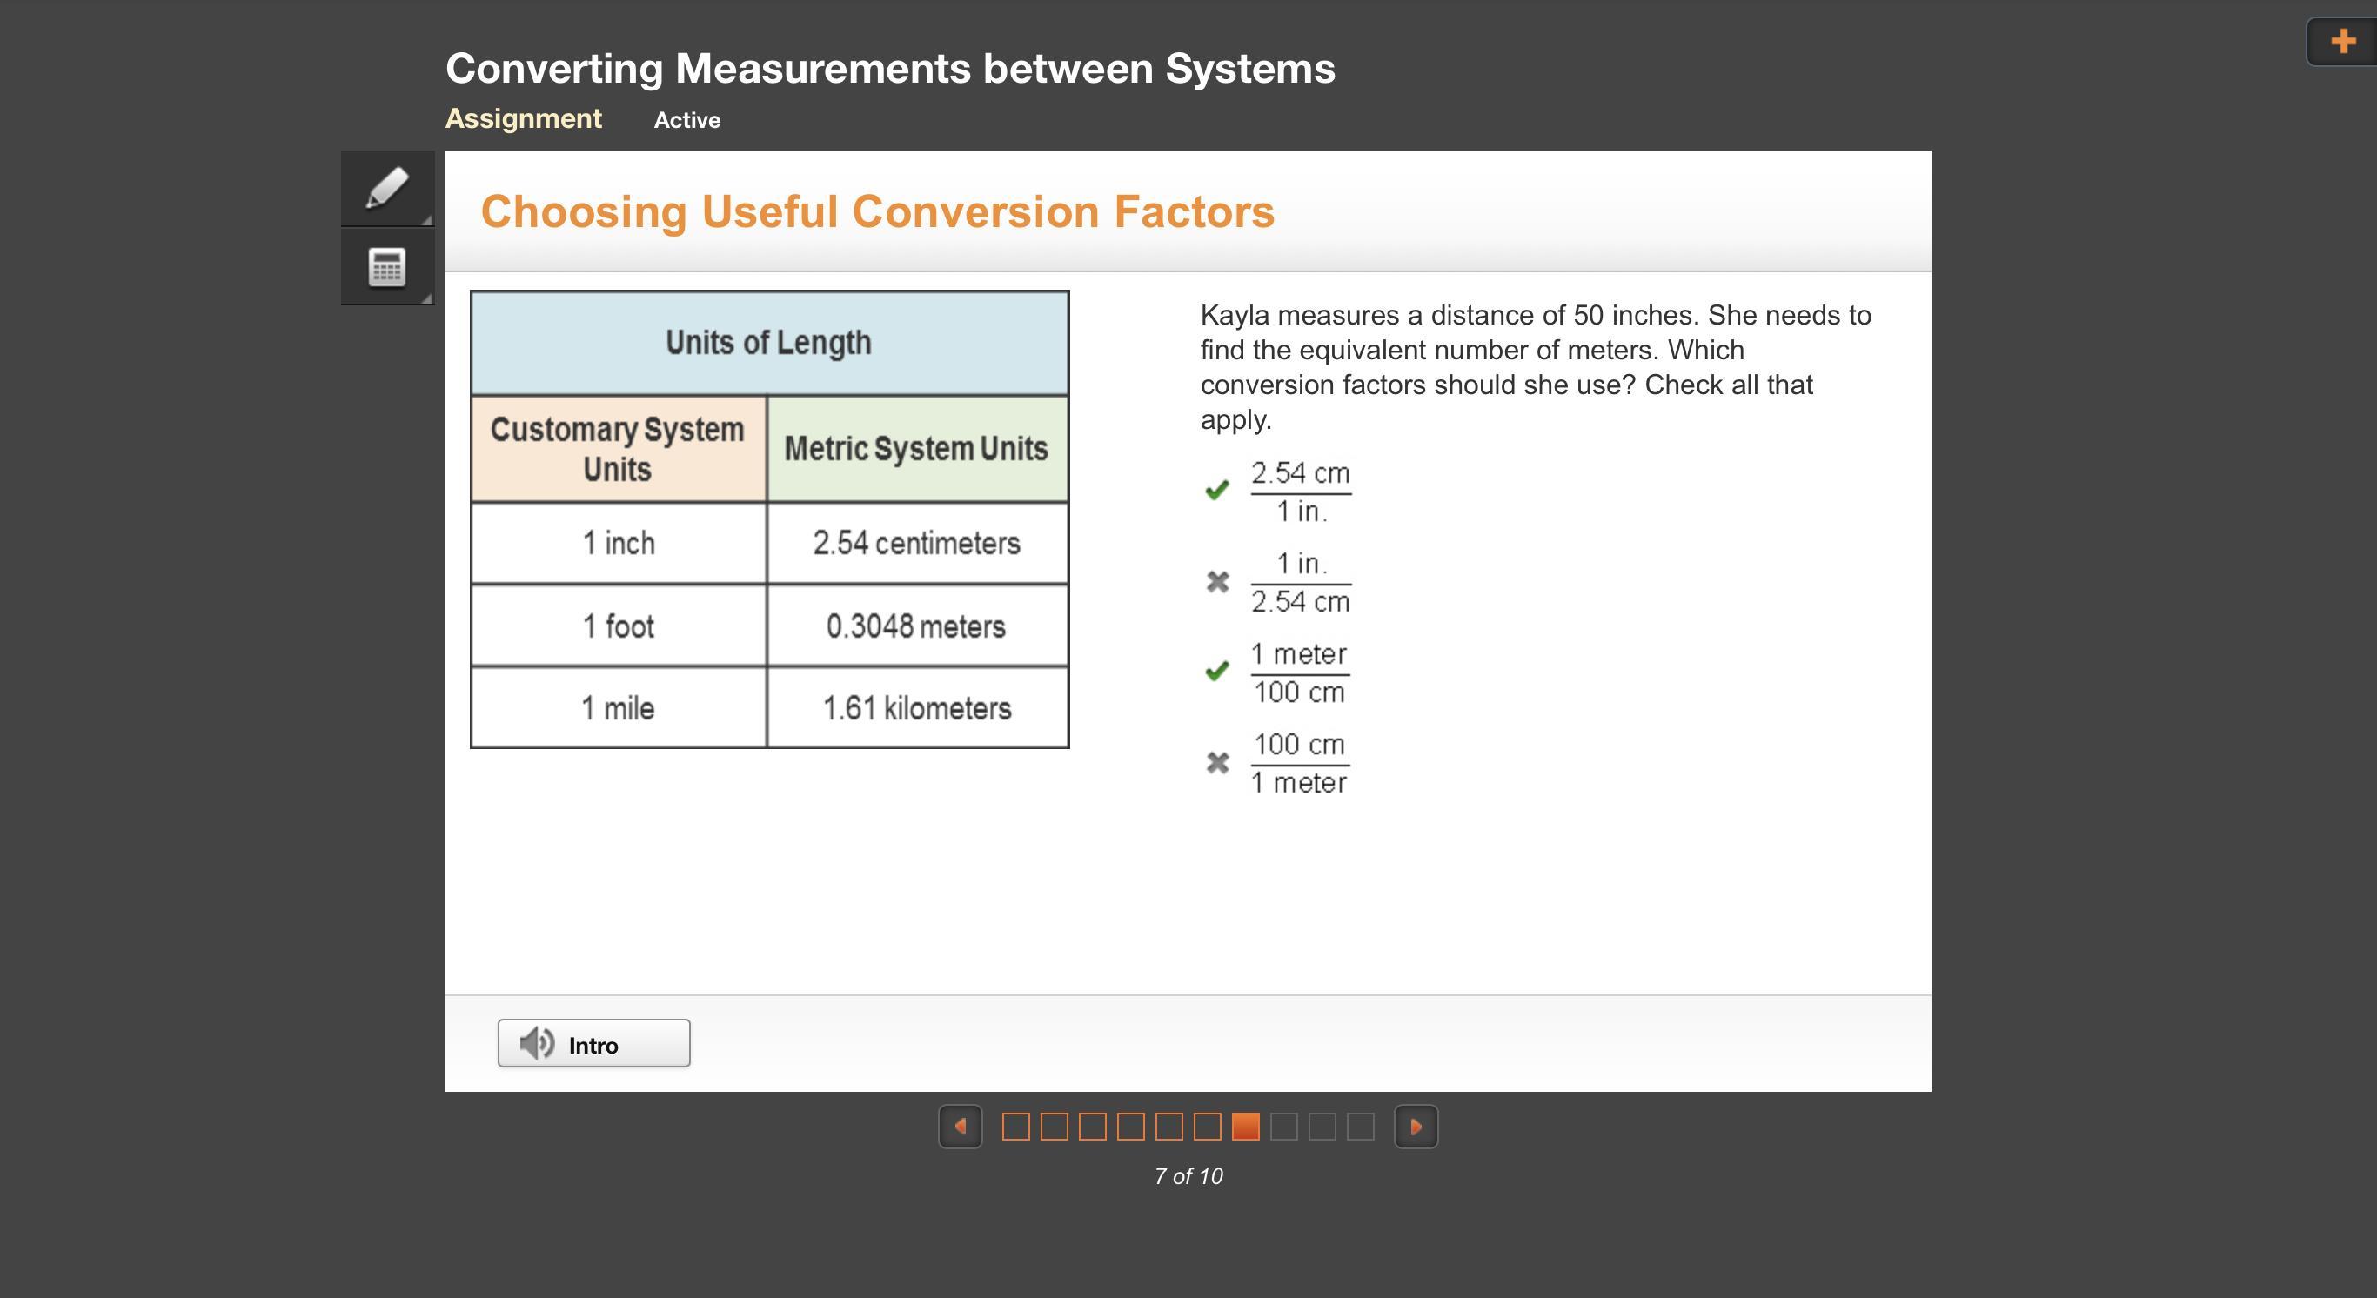Click the '1.61 kilometers' table cell

(917, 707)
